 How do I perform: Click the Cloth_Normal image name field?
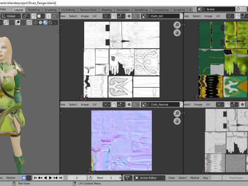164,104
